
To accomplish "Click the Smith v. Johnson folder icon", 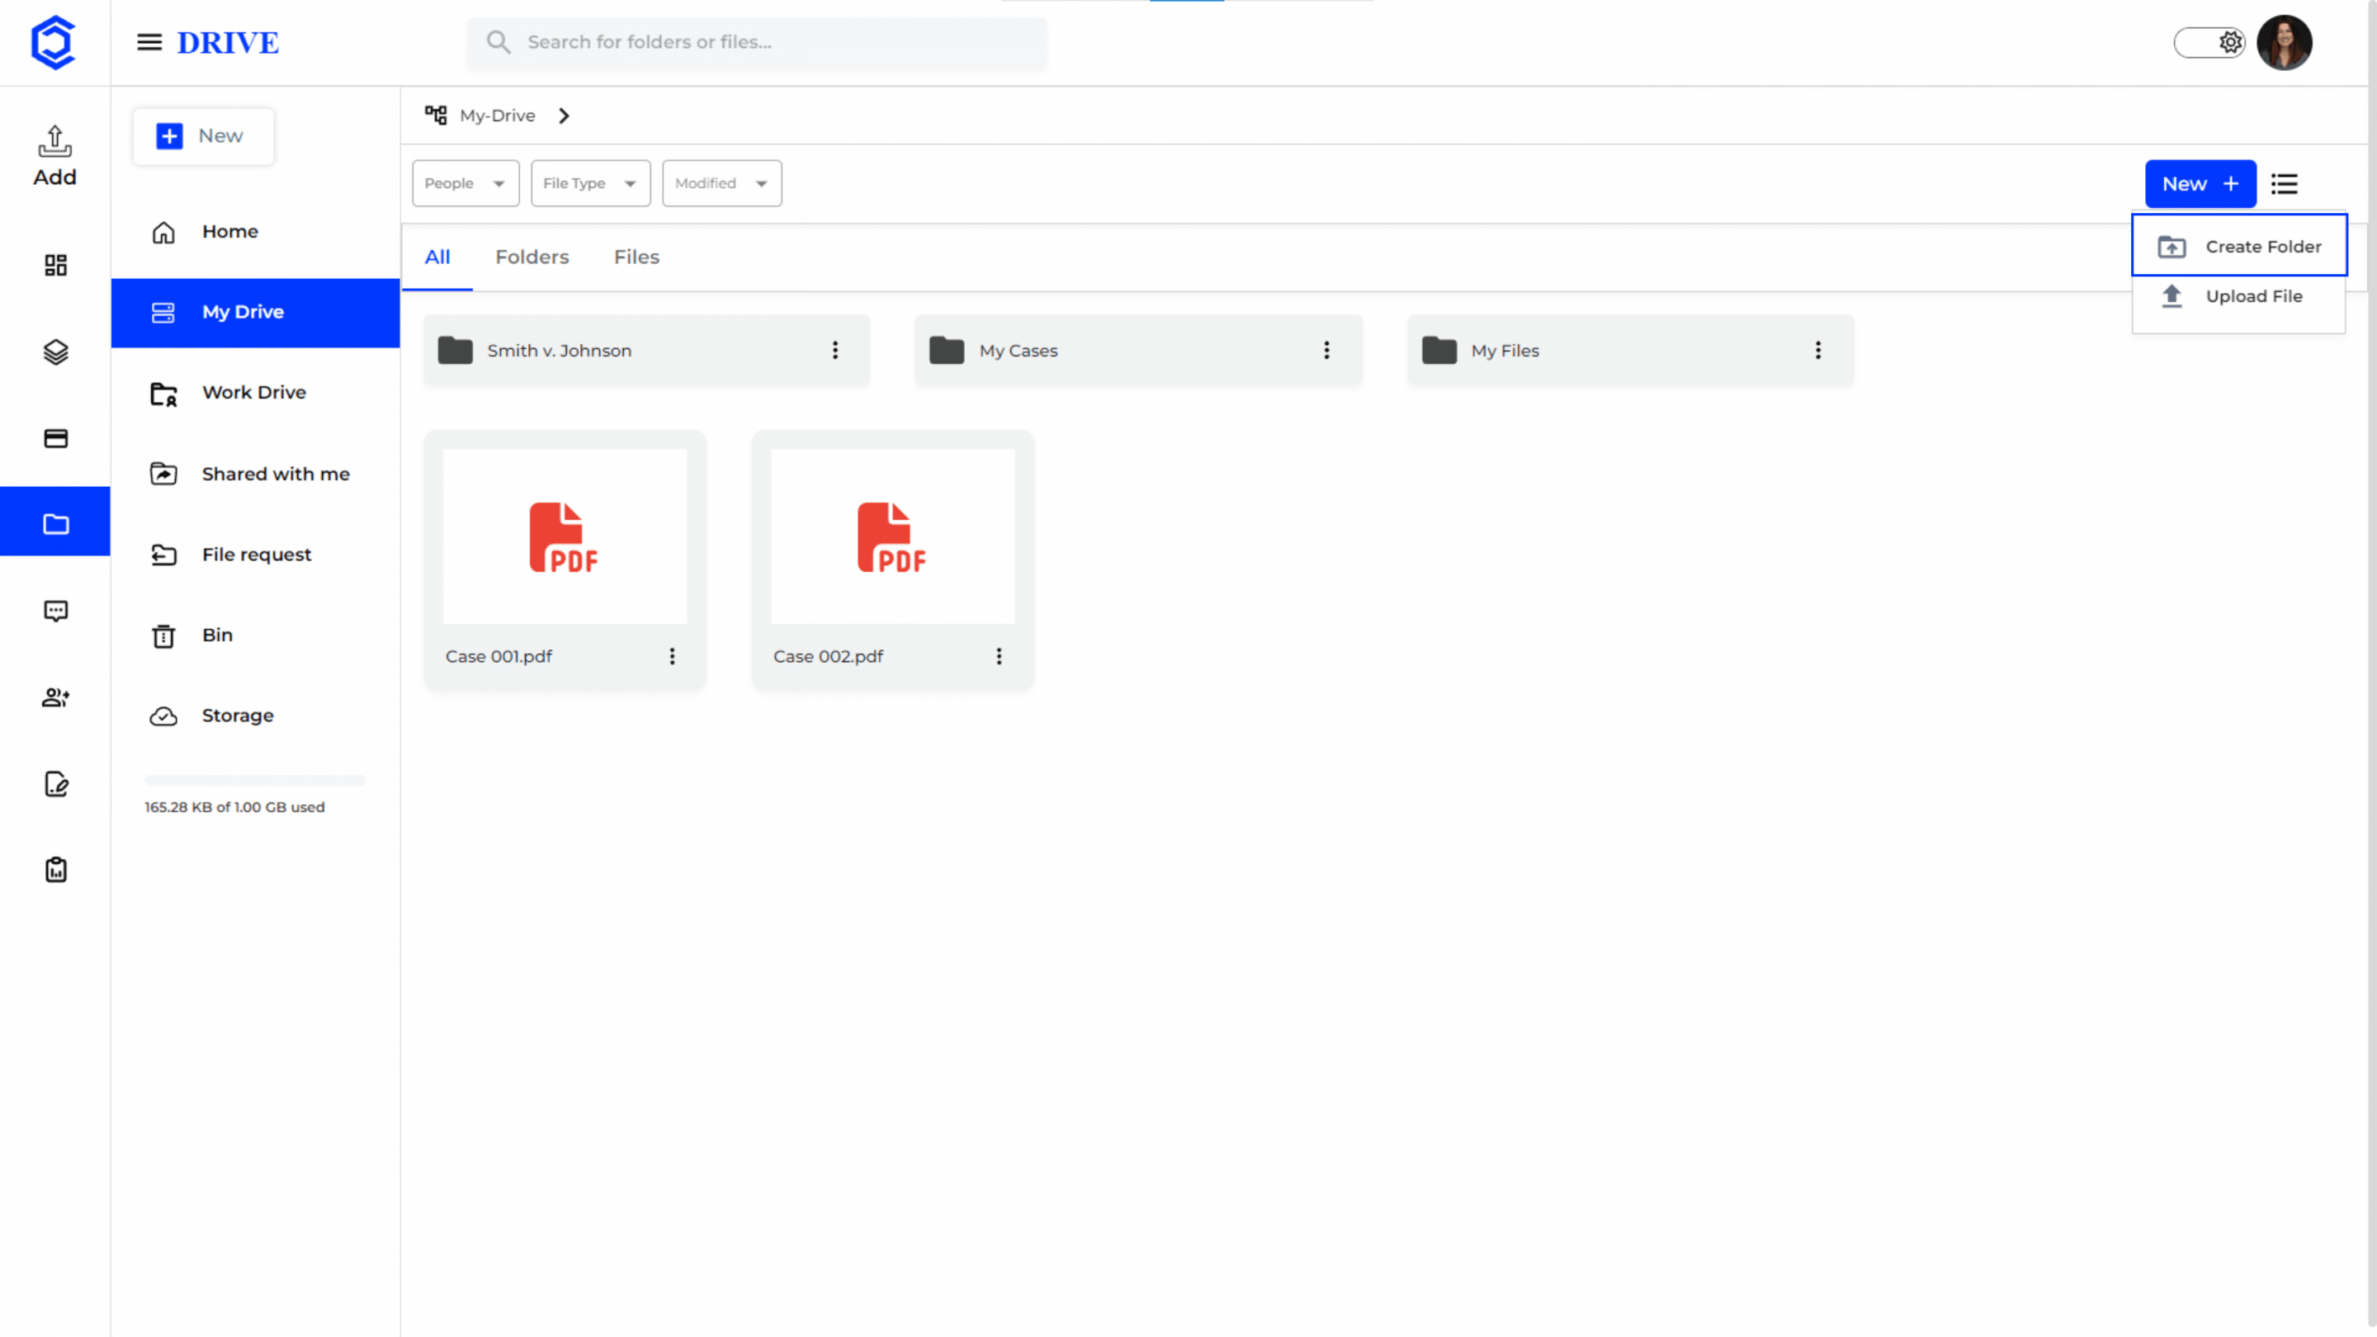I will (455, 351).
